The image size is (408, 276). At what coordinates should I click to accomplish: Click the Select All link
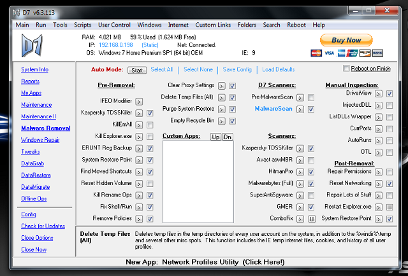point(161,69)
